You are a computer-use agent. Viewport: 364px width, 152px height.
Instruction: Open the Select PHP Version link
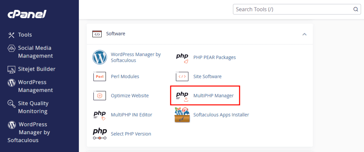pyautogui.click(x=131, y=134)
